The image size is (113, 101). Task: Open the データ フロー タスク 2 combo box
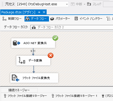pyautogui.click(x=72, y=27)
